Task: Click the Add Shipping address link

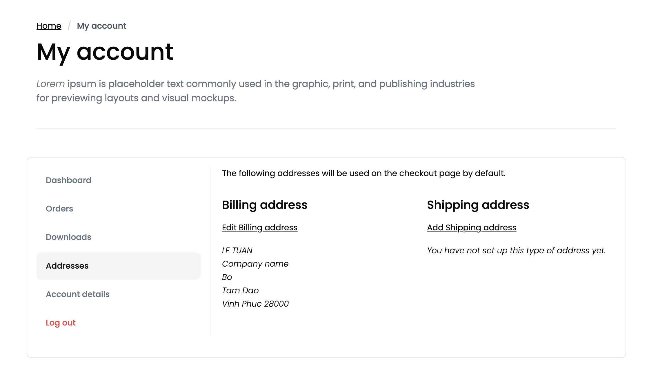Action: 471,227
